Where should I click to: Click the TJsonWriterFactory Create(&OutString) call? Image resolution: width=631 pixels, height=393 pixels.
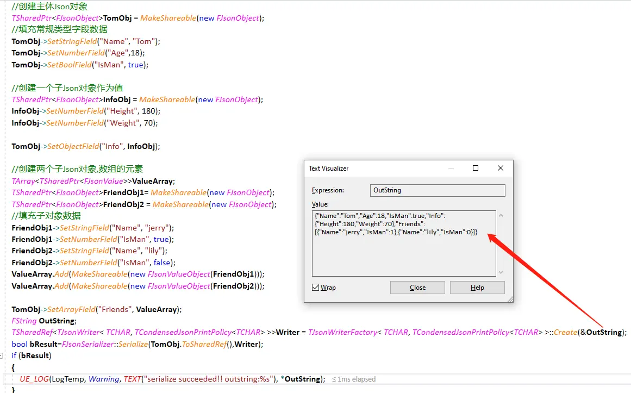click(x=467, y=332)
